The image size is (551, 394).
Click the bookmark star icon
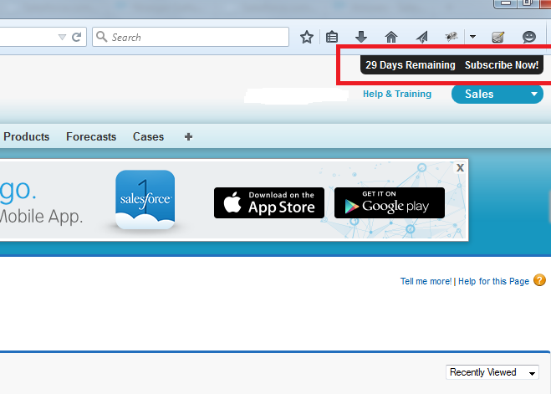(x=306, y=37)
